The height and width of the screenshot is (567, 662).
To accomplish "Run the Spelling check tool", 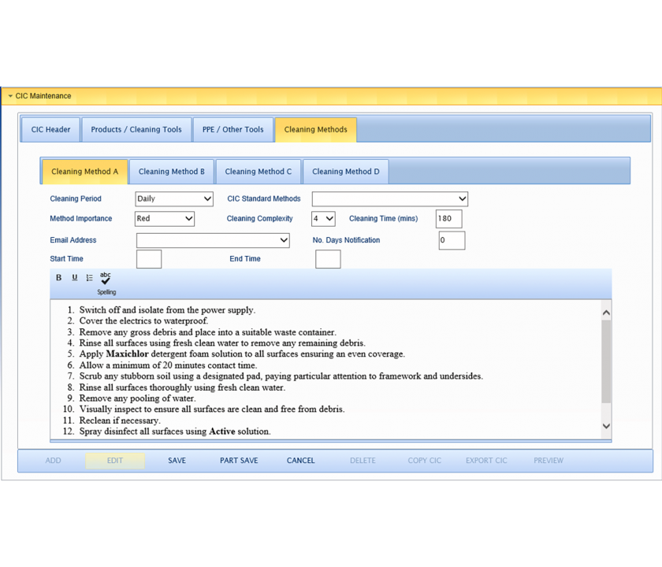I will pyautogui.click(x=106, y=282).
